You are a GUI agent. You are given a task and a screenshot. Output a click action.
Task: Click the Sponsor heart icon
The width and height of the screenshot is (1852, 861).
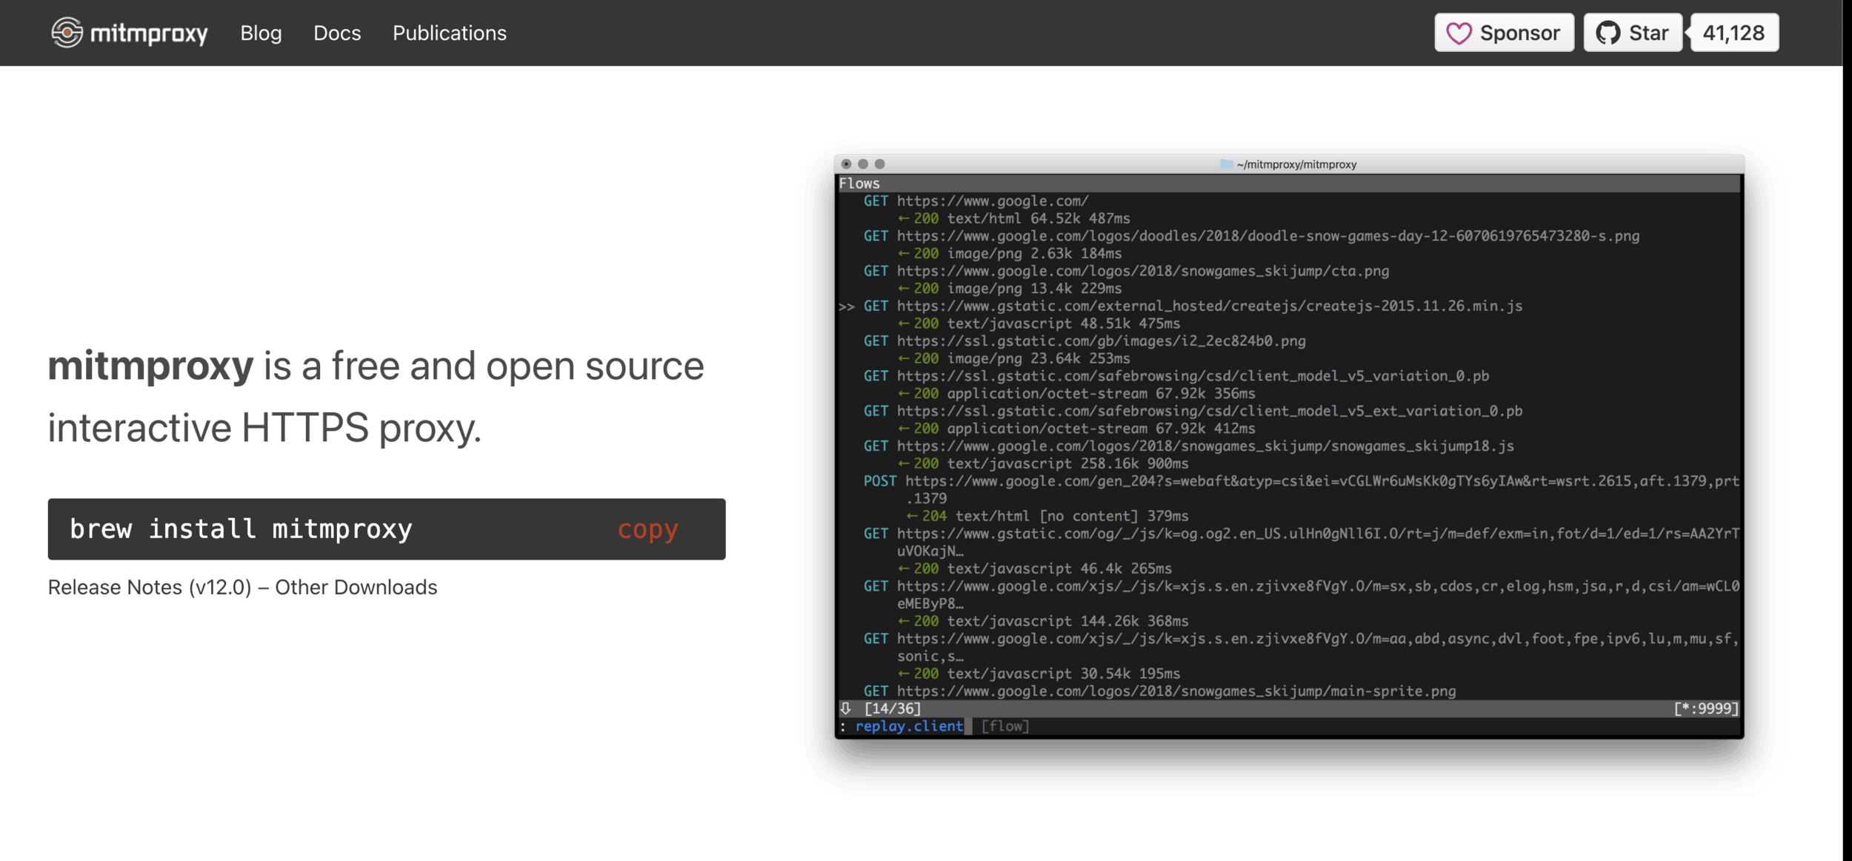1459,33
